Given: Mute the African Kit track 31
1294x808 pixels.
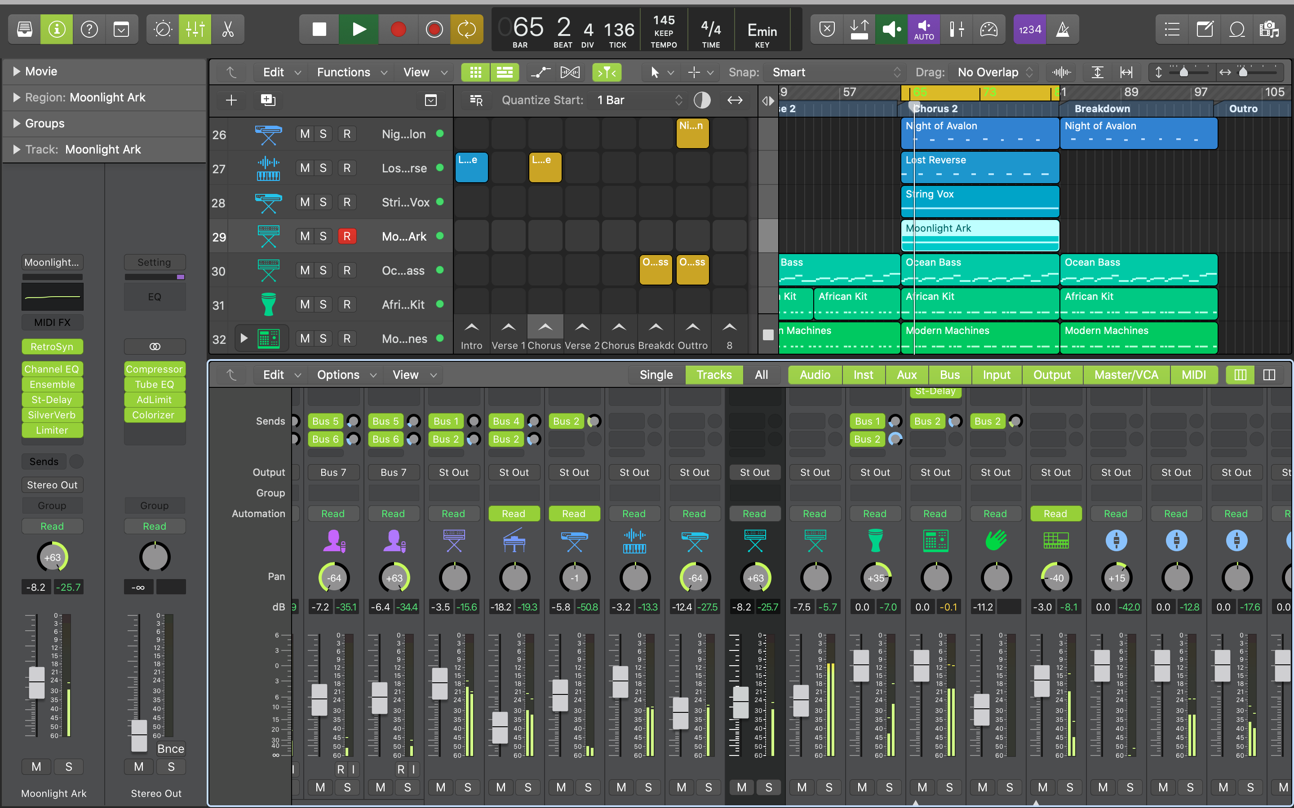Looking at the screenshot, I should coord(305,305).
